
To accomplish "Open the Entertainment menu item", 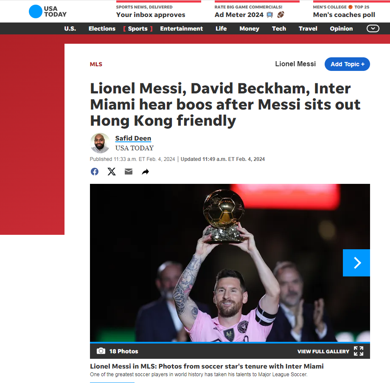I will tap(181, 28).
